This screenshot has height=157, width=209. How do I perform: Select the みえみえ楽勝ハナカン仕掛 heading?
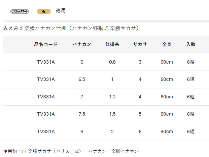71,28
